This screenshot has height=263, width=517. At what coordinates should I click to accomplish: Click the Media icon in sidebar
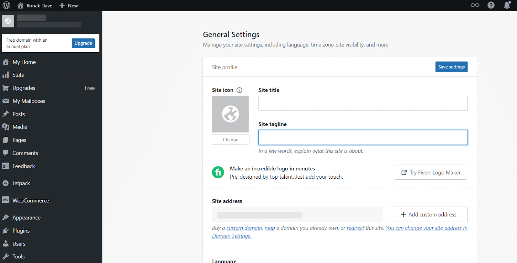tap(5, 127)
